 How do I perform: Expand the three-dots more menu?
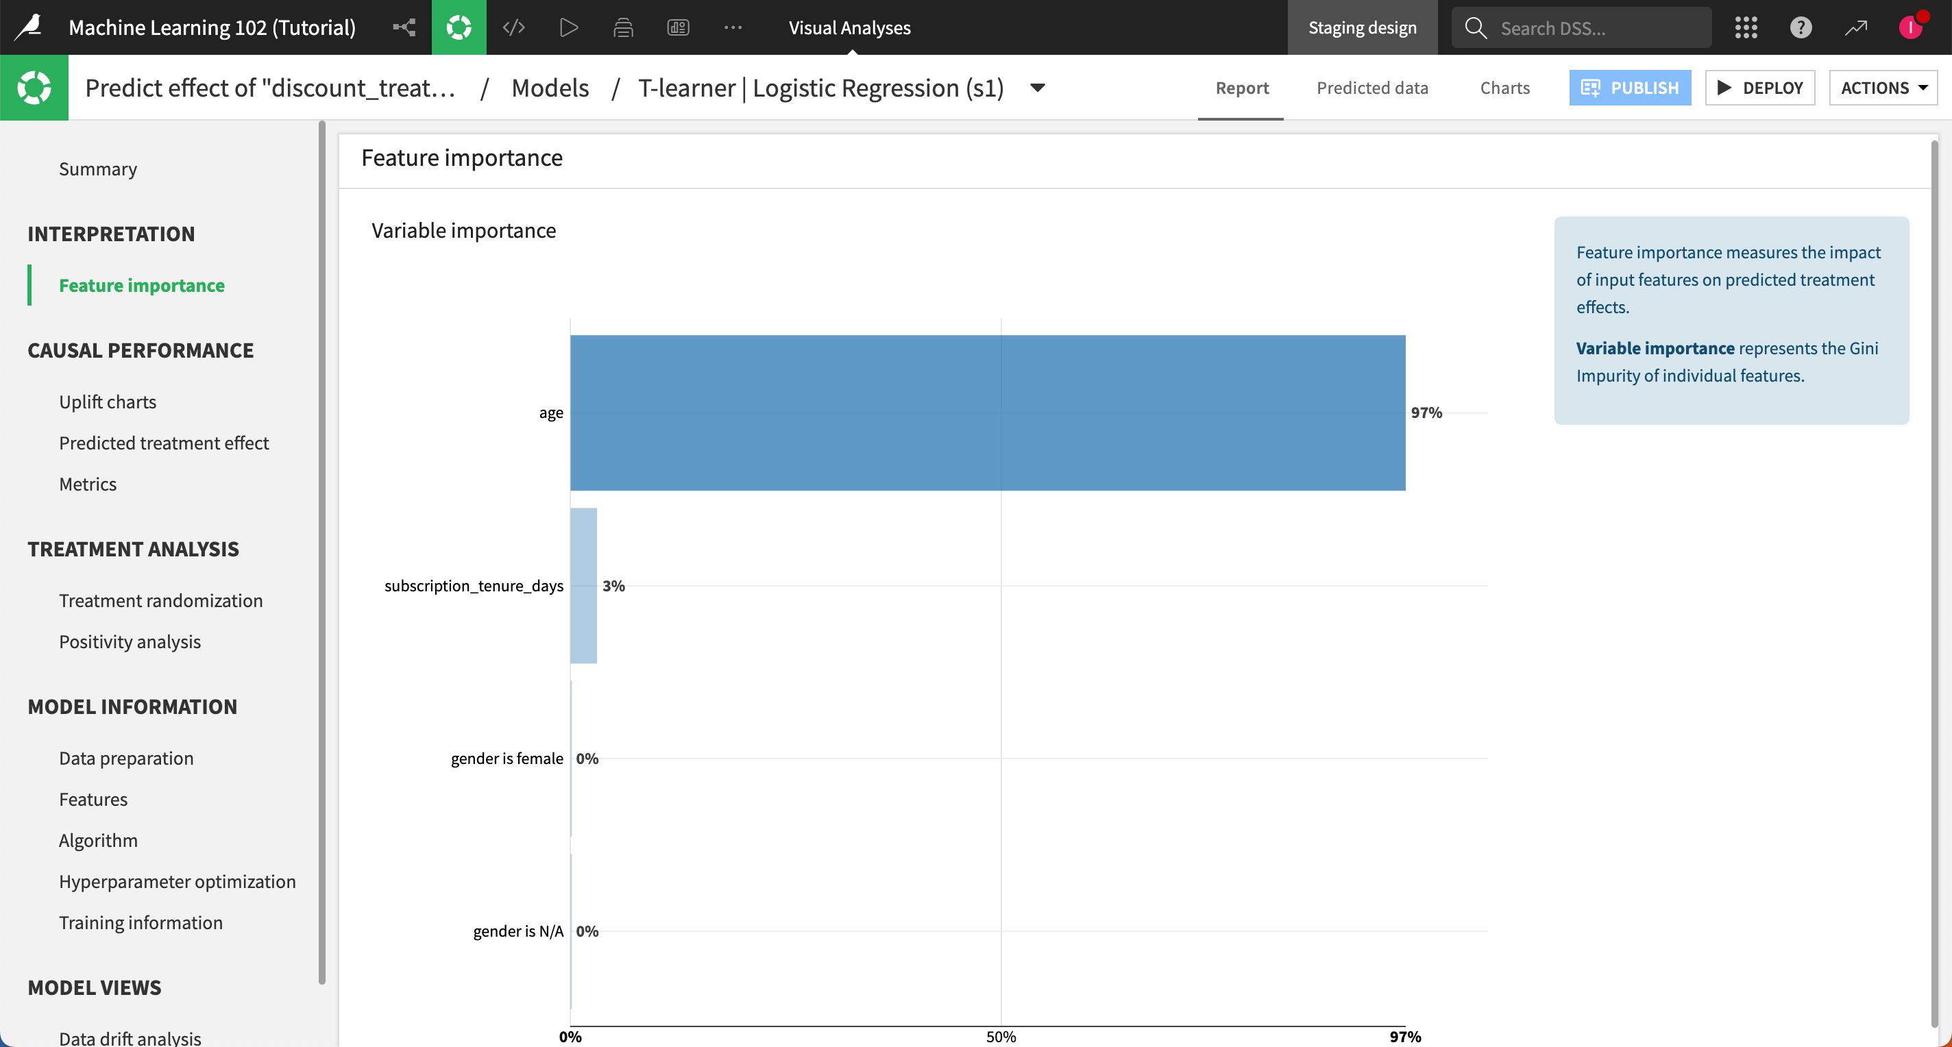[x=732, y=27]
